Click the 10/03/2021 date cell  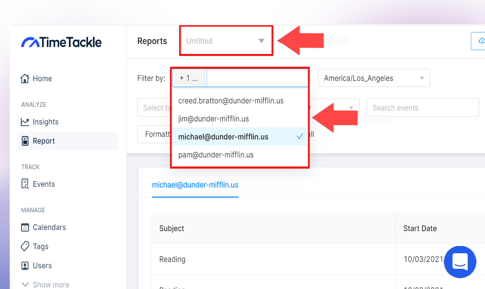(x=423, y=259)
